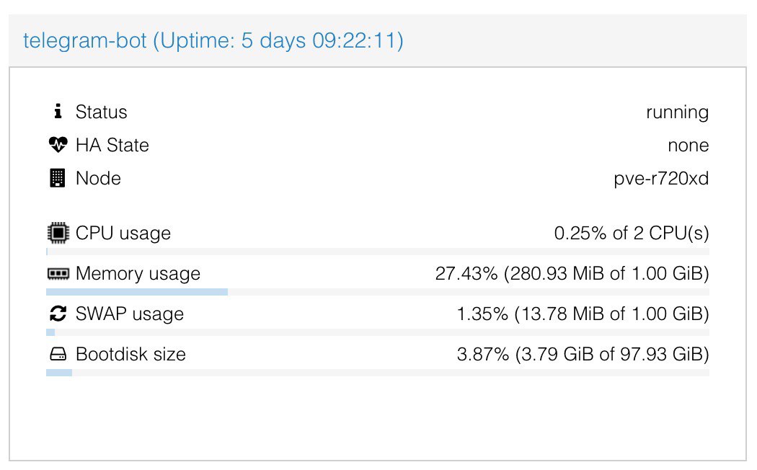
Task: Click the SWAP usage refresh icon
Action: pos(58,314)
